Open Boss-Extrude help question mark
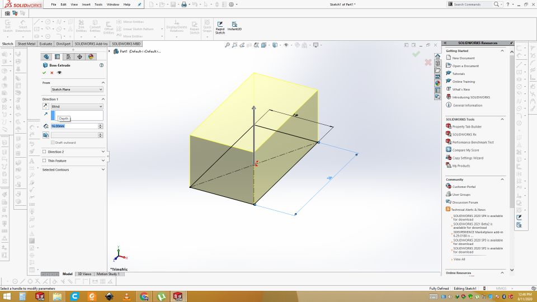This screenshot has height=302, width=537. pos(101,65)
